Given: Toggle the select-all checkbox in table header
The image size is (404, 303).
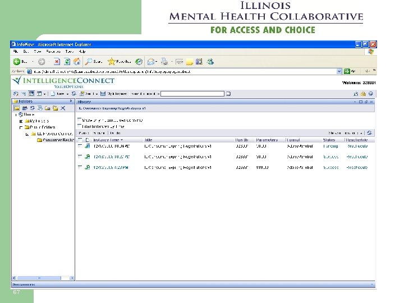Looking at the screenshot, I should [x=80, y=140].
